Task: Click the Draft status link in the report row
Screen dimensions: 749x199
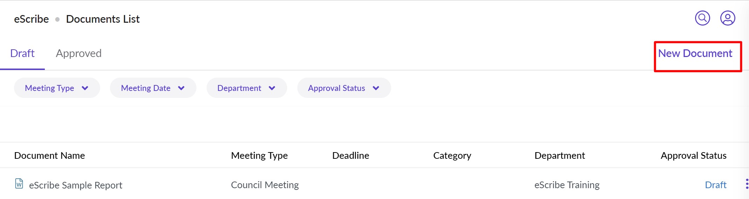Action: coord(715,185)
